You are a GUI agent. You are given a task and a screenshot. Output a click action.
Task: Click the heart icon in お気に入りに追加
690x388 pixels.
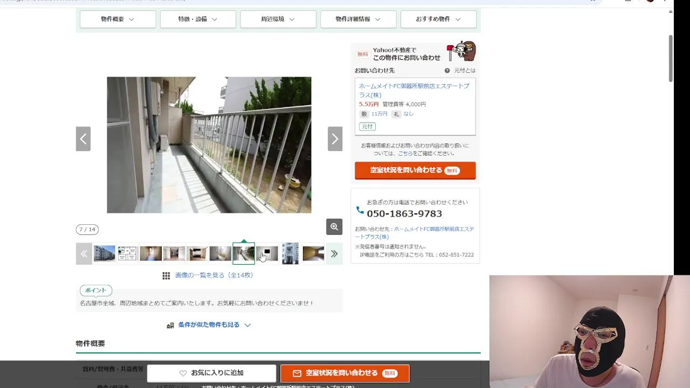click(x=183, y=373)
